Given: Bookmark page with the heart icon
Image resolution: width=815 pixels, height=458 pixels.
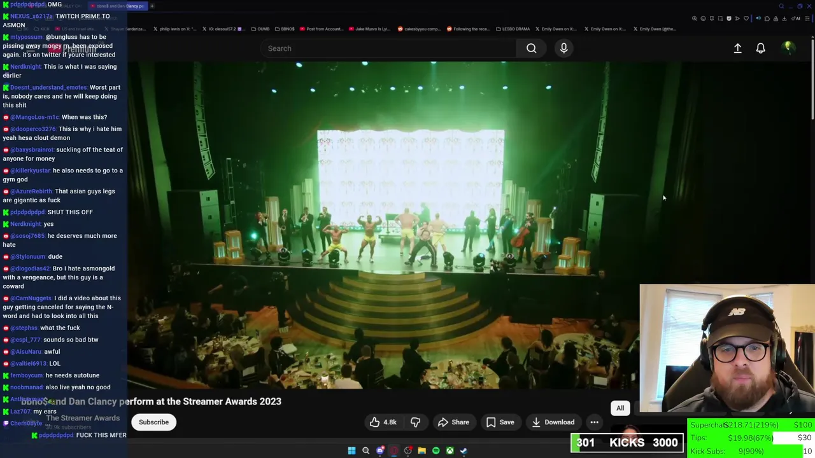Looking at the screenshot, I should pyautogui.click(x=746, y=18).
